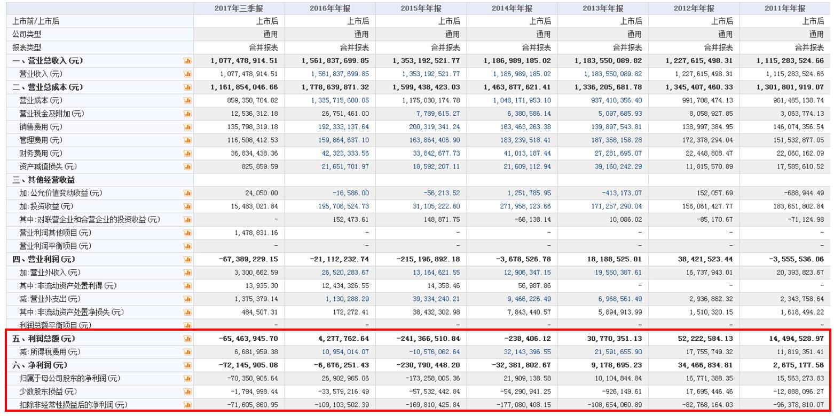
Task: Open 2016 营业收入 link 1,561,837,699.85
Action: pos(340,74)
